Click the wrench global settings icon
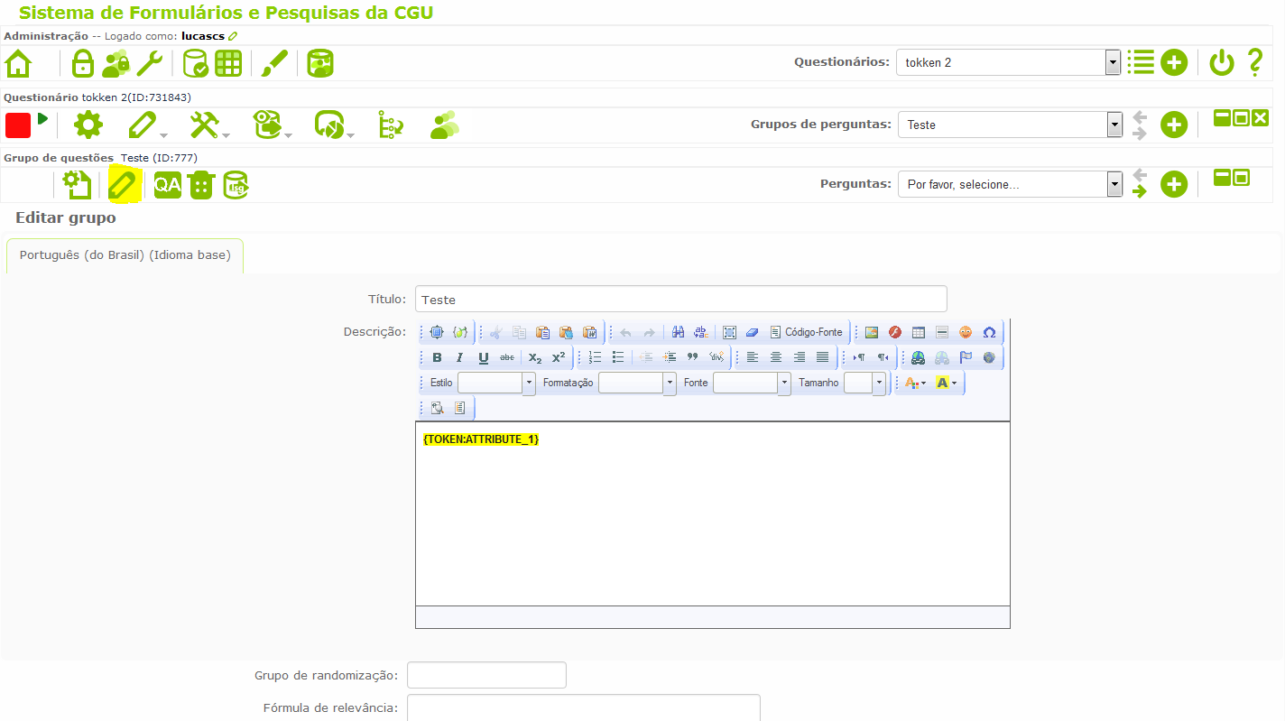Viewport: 1285px width, 721px height. pos(149,64)
